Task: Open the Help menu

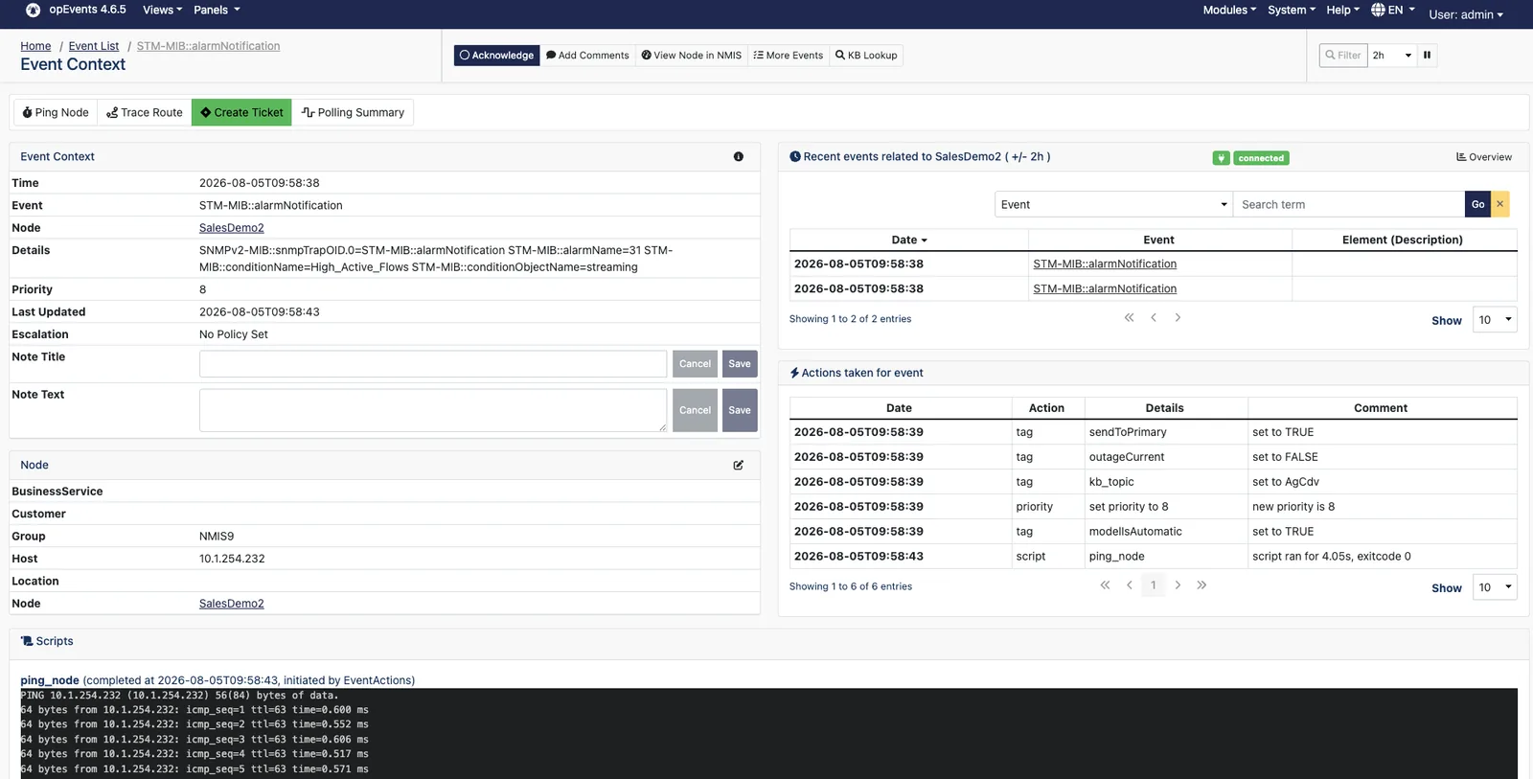Action: (1342, 10)
